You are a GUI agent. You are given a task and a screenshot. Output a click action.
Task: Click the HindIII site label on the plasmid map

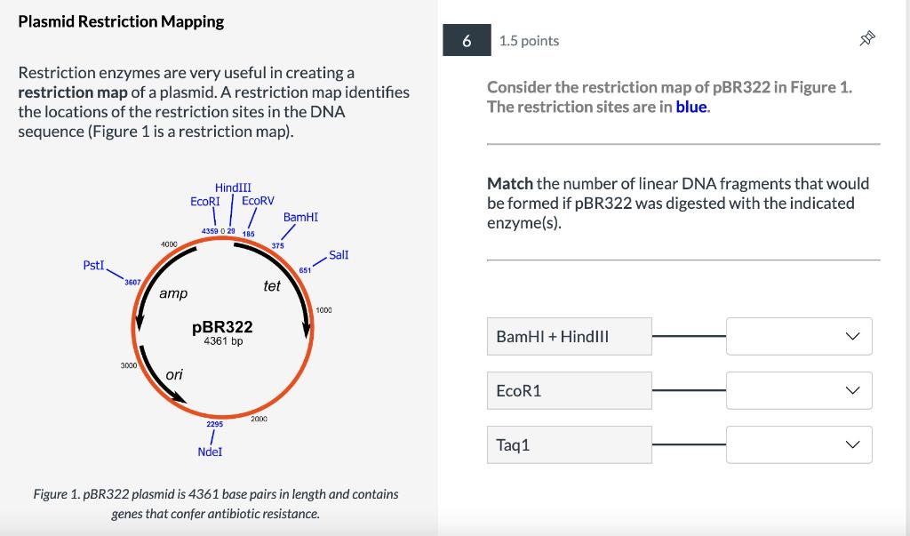pyautogui.click(x=232, y=188)
